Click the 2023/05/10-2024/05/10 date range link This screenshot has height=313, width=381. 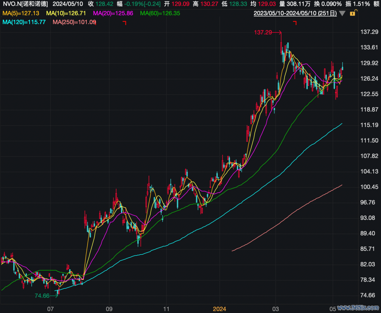point(295,13)
